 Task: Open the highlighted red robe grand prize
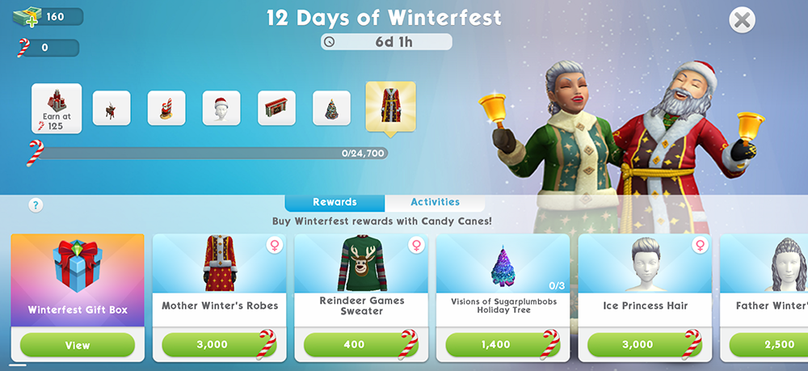390,106
